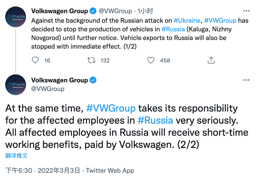Click the verified badge on first tweet
256x178 pixels.
tap(93, 11)
